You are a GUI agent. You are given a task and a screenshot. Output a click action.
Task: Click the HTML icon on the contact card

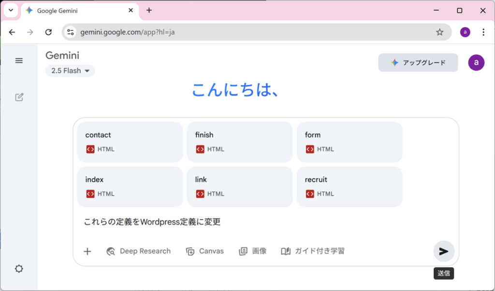pos(90,149)
